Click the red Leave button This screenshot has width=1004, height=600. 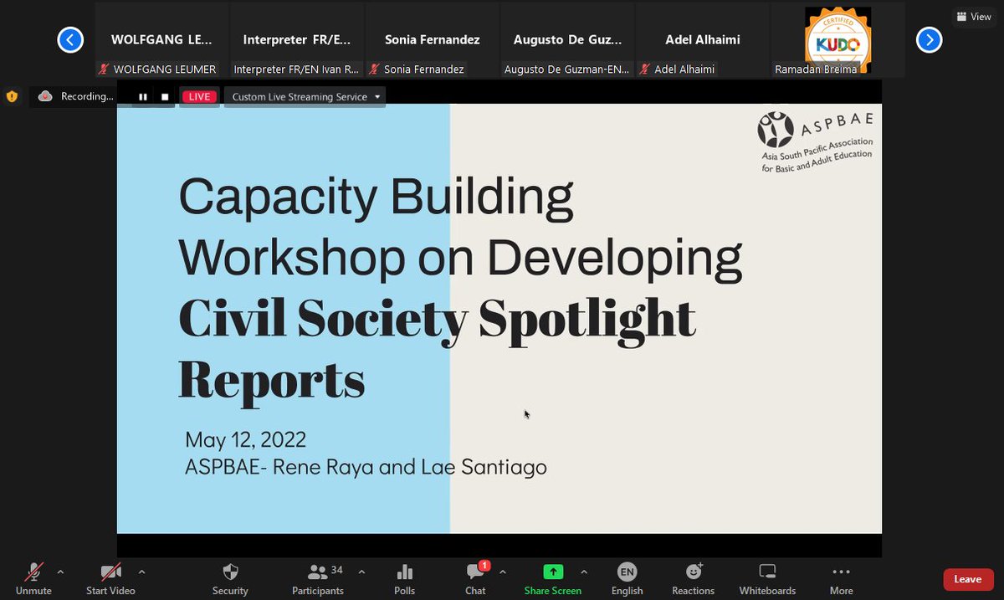pyautogui.click(x=968, y=579)
